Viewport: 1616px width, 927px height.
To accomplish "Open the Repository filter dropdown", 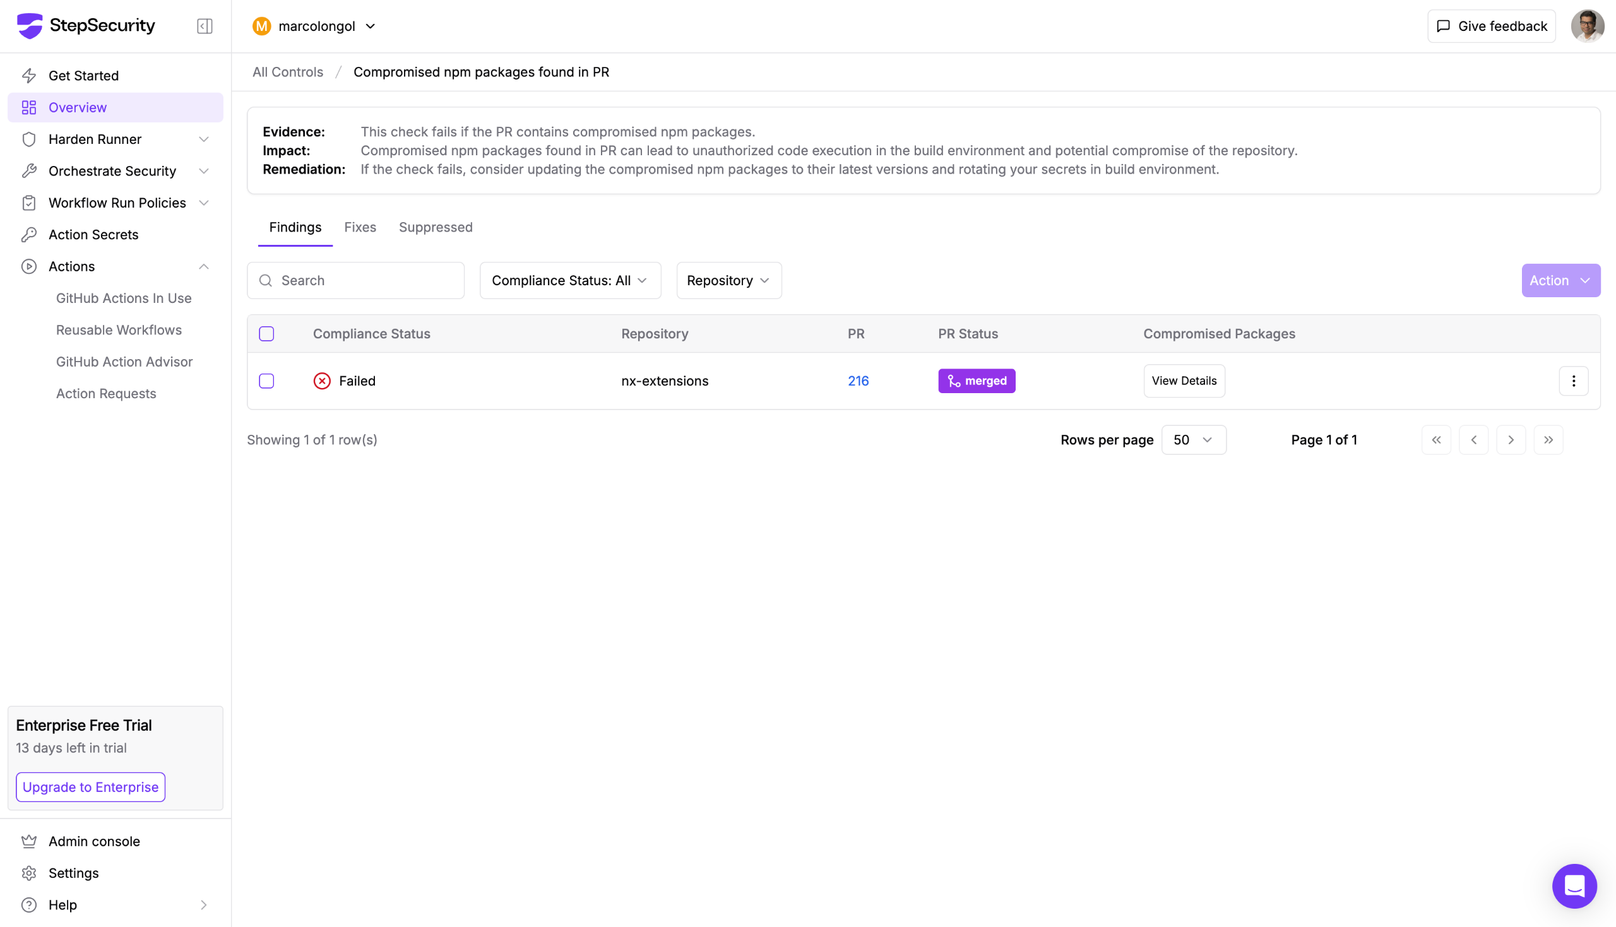I will 728,281.
